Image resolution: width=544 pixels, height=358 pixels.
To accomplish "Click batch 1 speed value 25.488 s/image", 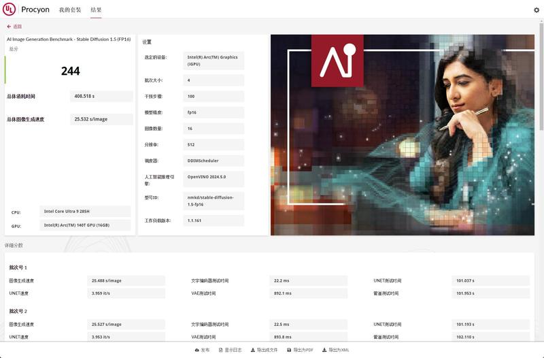I will pos(126,280).
